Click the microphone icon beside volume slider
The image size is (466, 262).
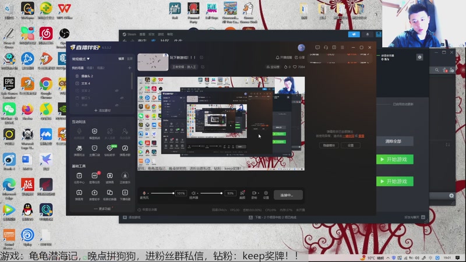coord(144,193)
